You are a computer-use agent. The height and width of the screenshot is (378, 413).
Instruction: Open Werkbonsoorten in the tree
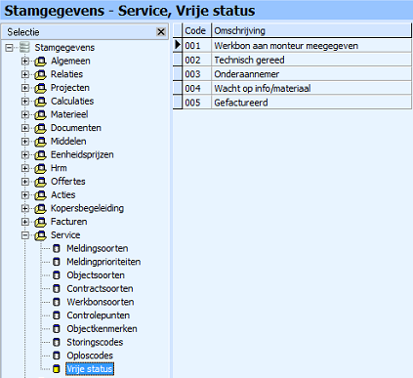click(x=101, y=302)
